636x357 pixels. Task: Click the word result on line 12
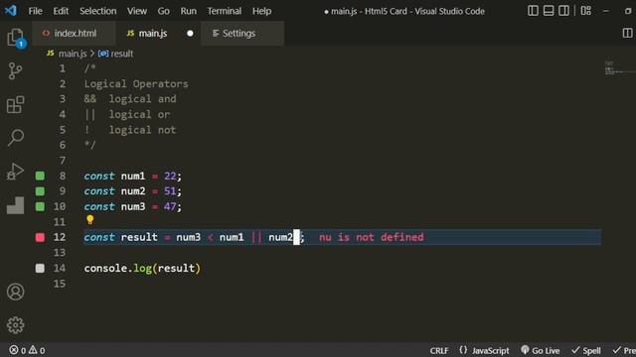[139, 237]
